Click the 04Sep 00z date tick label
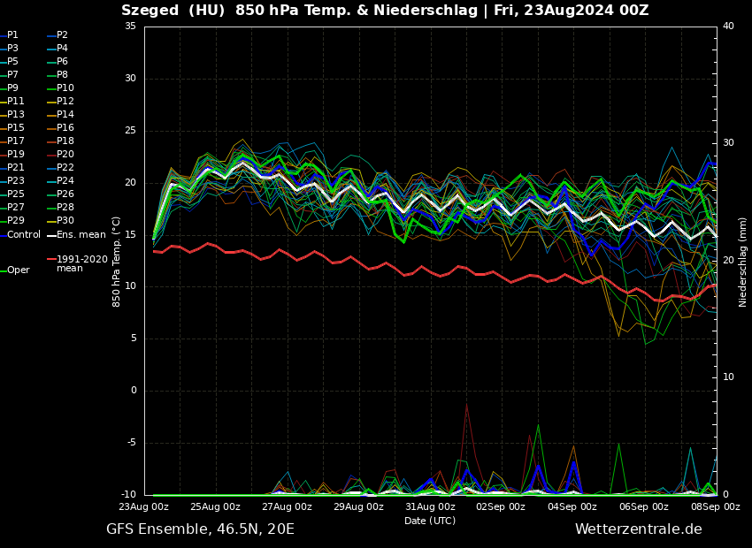752x548 pixels. [573, 506]
